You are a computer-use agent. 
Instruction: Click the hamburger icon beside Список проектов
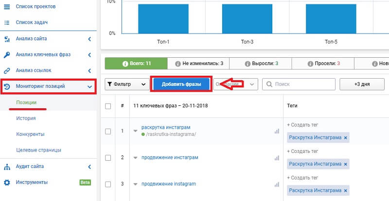pyautogui.click(x=7, y=6)
